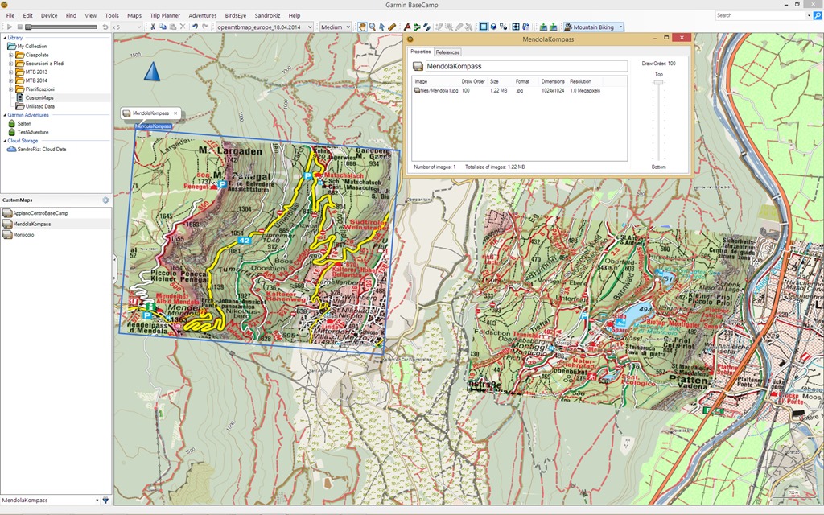
Task: Open the File menu
Action: tap(10, 16)
